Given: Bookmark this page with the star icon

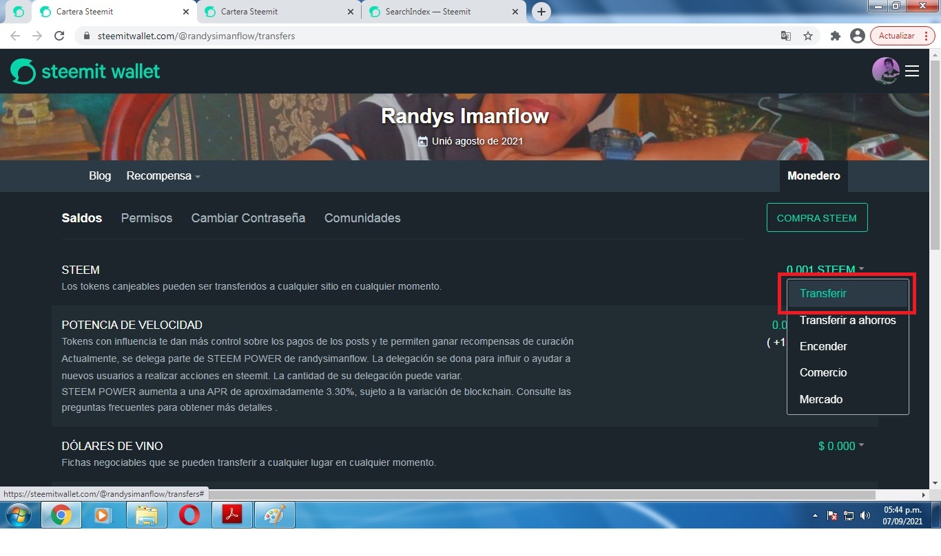Looking at the screenshot, I should (x=808, y=36).
